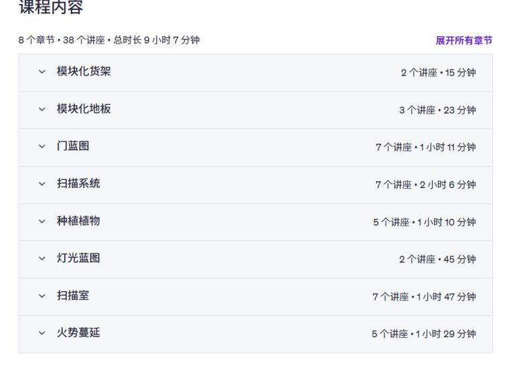The image size is (515, 368).
Task: Click the 7 个讲座 • 2 小时 6 分钟 text
Action: point(425,185)
